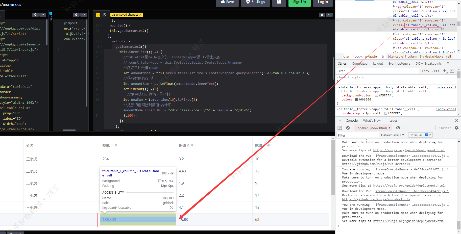Open the Issues drawer tab
461x234 pixels.
(393, 121)
